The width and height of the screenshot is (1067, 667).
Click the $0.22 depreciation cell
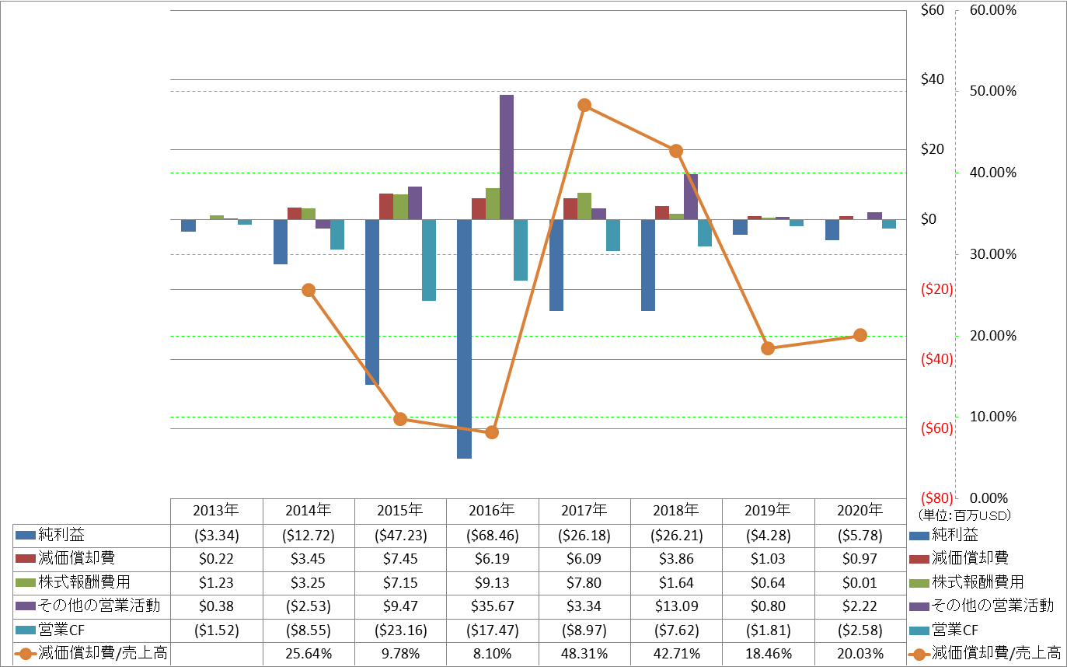[x=217, y=559]
